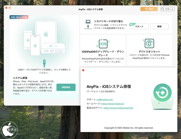The width and height of the screenshot is (181, 139).
Task: Minimize the main AnyFix window
Action: 10,8
